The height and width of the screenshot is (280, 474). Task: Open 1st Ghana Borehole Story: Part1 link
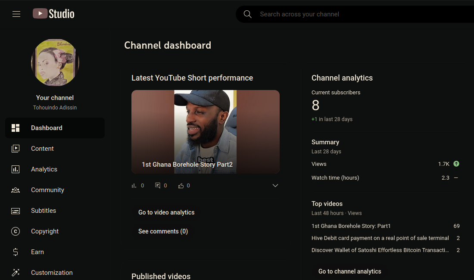tap(351, 226)
